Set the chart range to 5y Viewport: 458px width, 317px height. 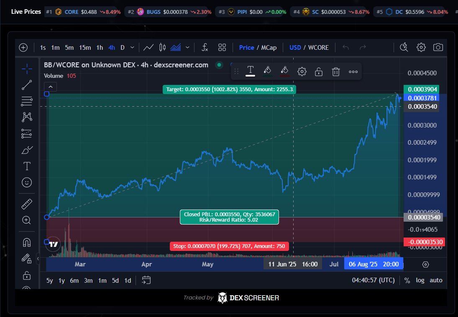coord(50,281)
